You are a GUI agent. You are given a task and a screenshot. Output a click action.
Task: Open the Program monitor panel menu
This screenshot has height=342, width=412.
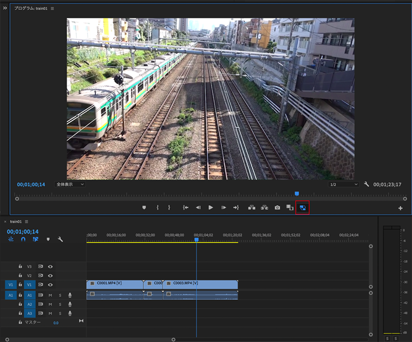pyautogui.click(x=52, y=9)
